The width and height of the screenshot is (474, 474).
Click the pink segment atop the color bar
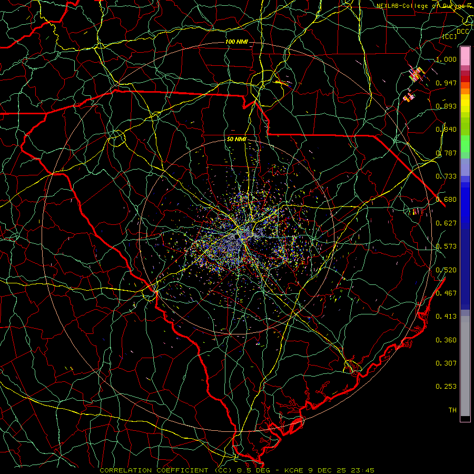coord(465,56)
